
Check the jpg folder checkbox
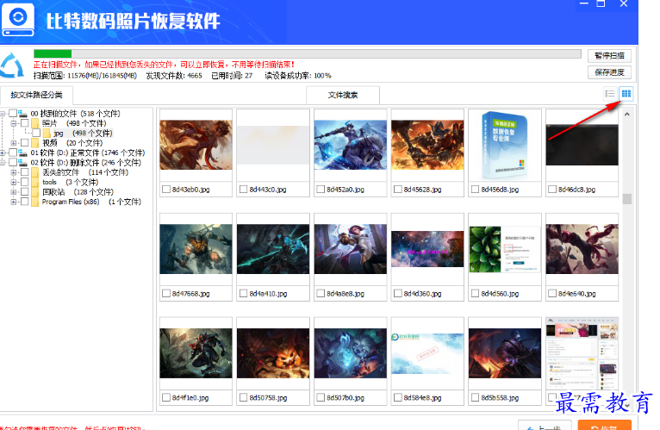[x=37, y=133]
